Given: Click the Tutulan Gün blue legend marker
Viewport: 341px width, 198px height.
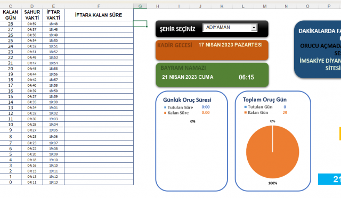Looking at the screenshot, I should coord(246,107).
